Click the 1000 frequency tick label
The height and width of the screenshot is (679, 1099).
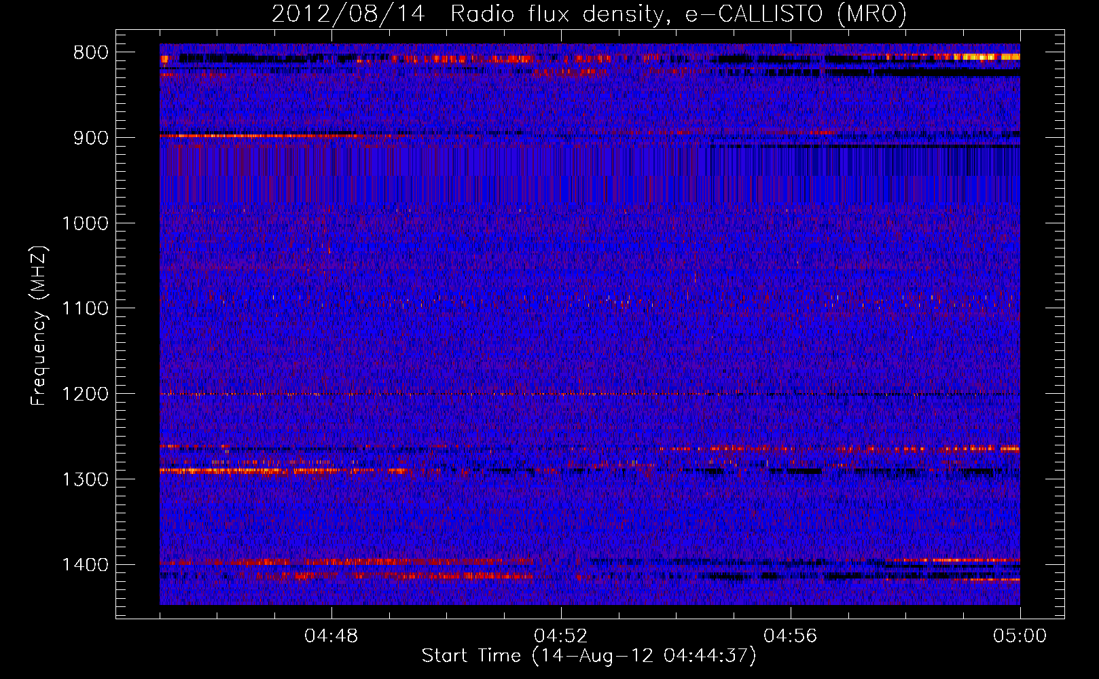(85, 223)
